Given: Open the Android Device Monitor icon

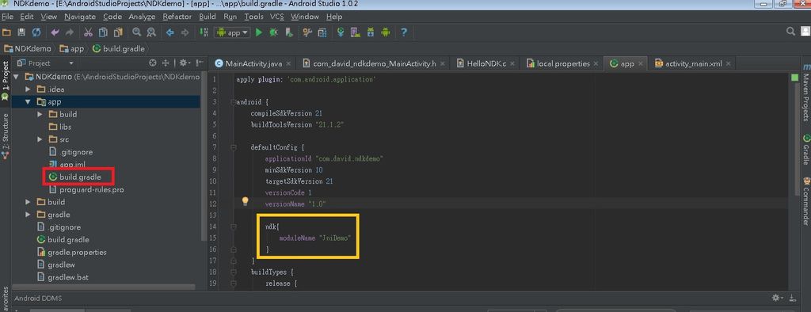Looking at the screenshot, I should pos(386,32).
